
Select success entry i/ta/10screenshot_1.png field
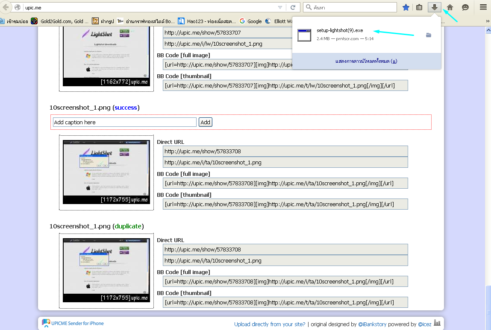285,162
